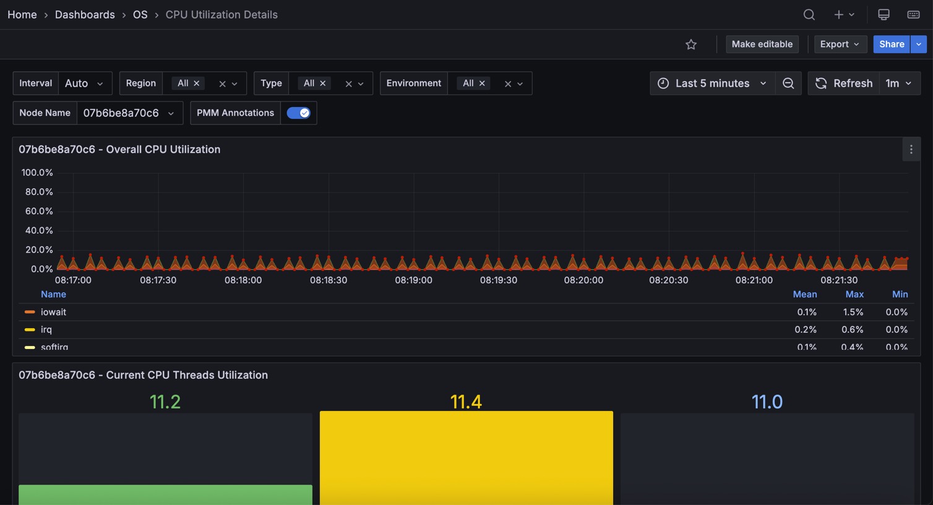Go to Dashboards in the breadcrumb
The width and height of the screenshot is (933, 505).
[x=85, y=14]
